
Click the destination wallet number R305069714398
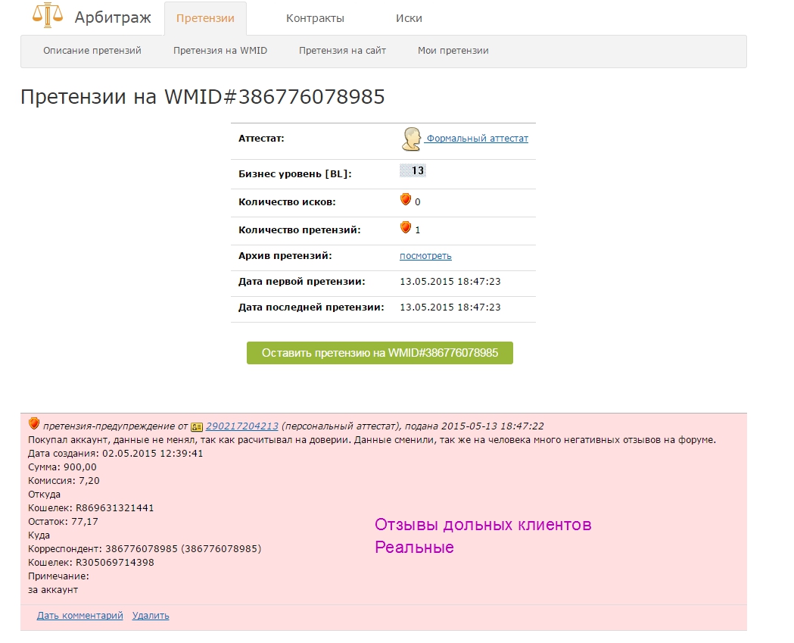coord(115,563)
